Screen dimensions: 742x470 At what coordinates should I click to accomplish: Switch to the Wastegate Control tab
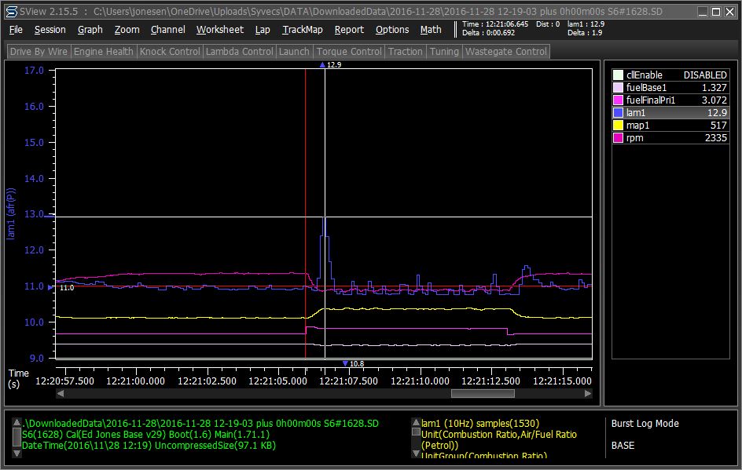pyautogui.click(x=505, y=52)
